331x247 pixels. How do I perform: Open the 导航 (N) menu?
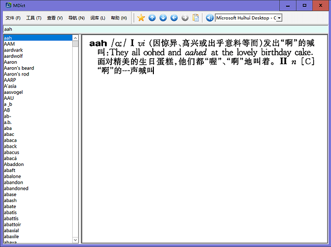(x=76, y=18)
